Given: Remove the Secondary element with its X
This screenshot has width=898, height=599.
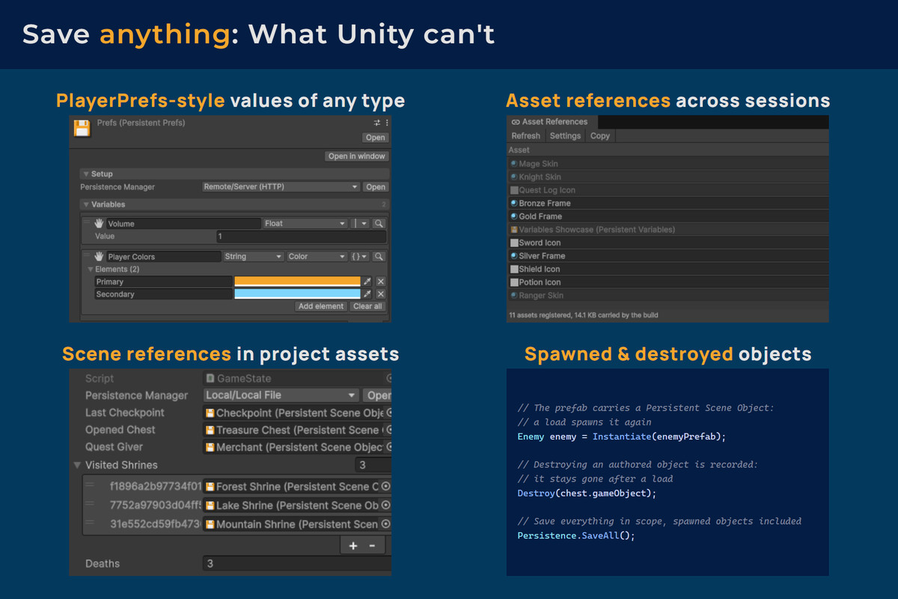Looking at the screenshot, I should pos(380,294).
